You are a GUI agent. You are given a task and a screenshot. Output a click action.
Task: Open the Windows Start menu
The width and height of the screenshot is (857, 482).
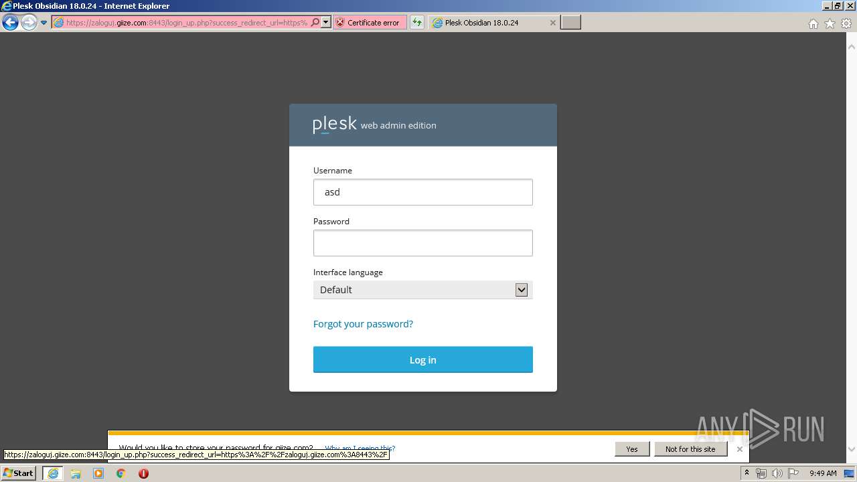click(18, 473)
